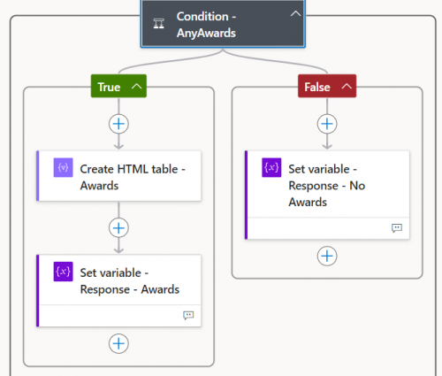Collapse the True branch chevron
Viewport: 442px width, 376px height.
pyautogui.click(x=136, y=86)
